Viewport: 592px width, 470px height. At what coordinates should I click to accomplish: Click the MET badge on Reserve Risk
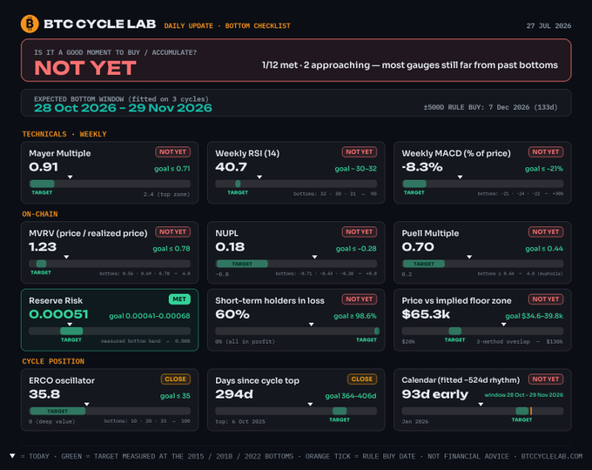[x=179, y=299]
